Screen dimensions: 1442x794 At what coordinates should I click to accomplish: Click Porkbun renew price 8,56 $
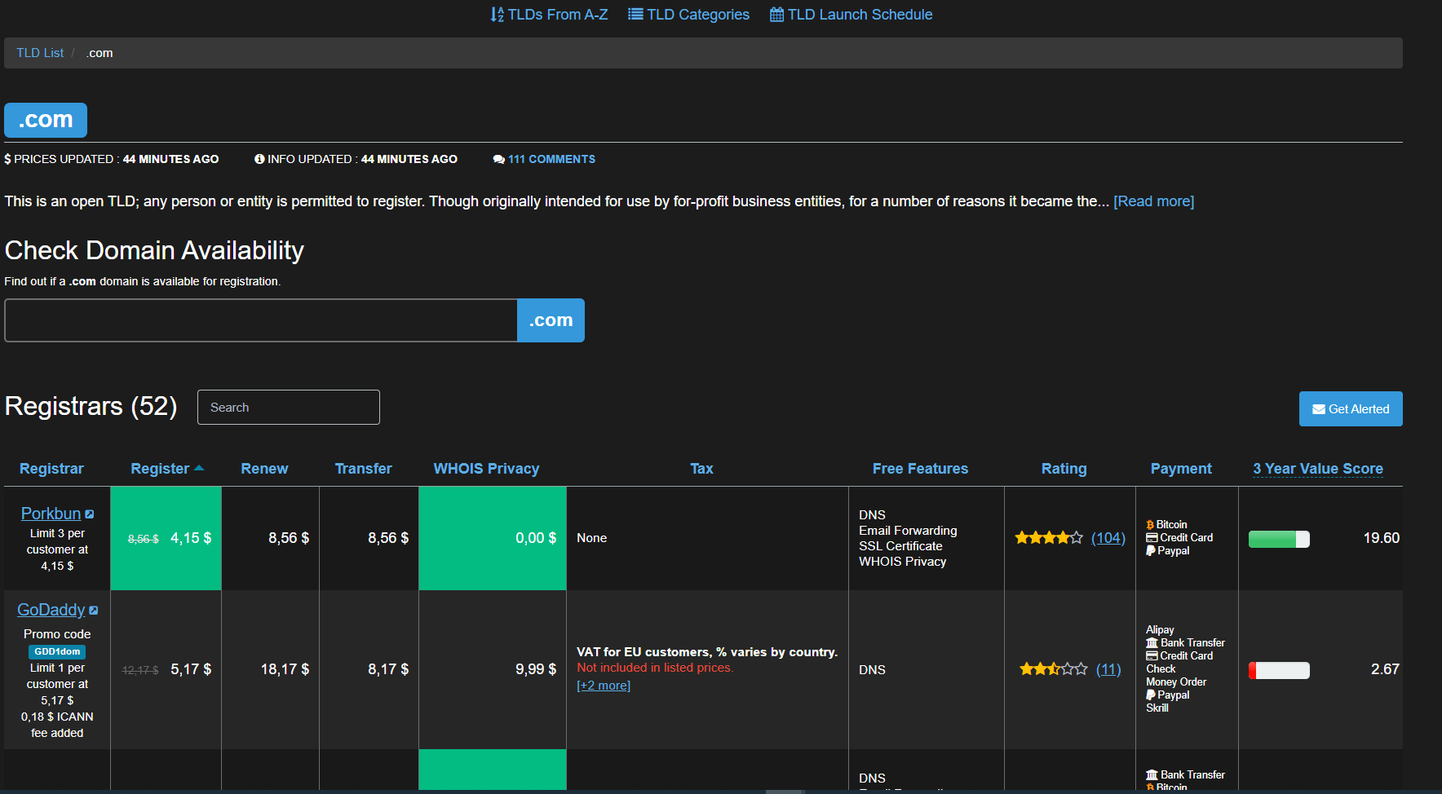click(x=289, y=538)
